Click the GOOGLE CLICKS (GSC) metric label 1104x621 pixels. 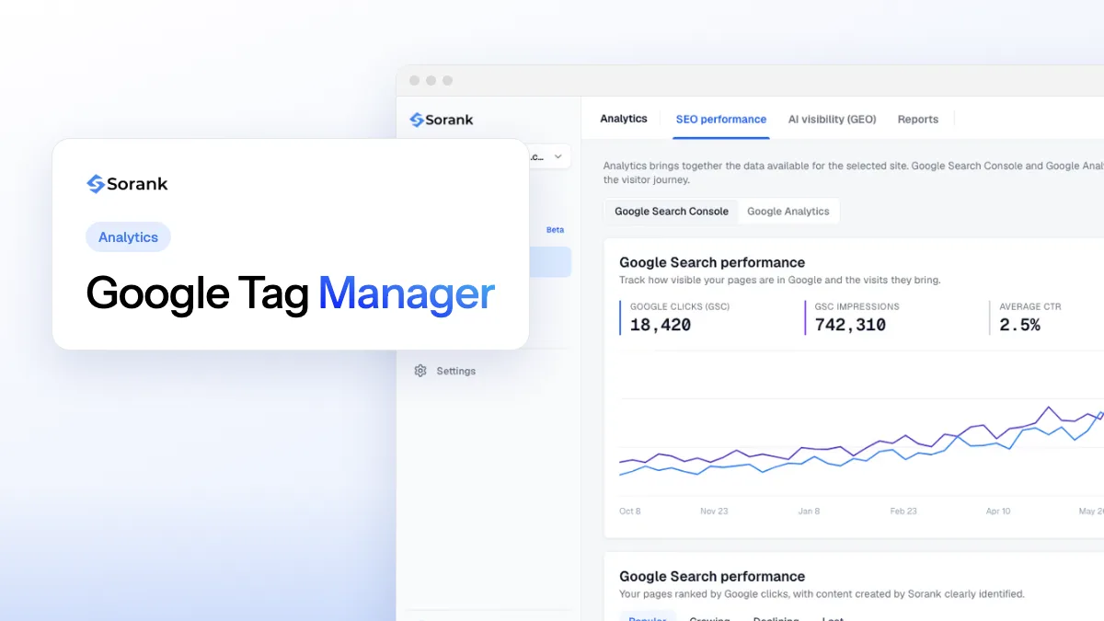click(680, 306)
